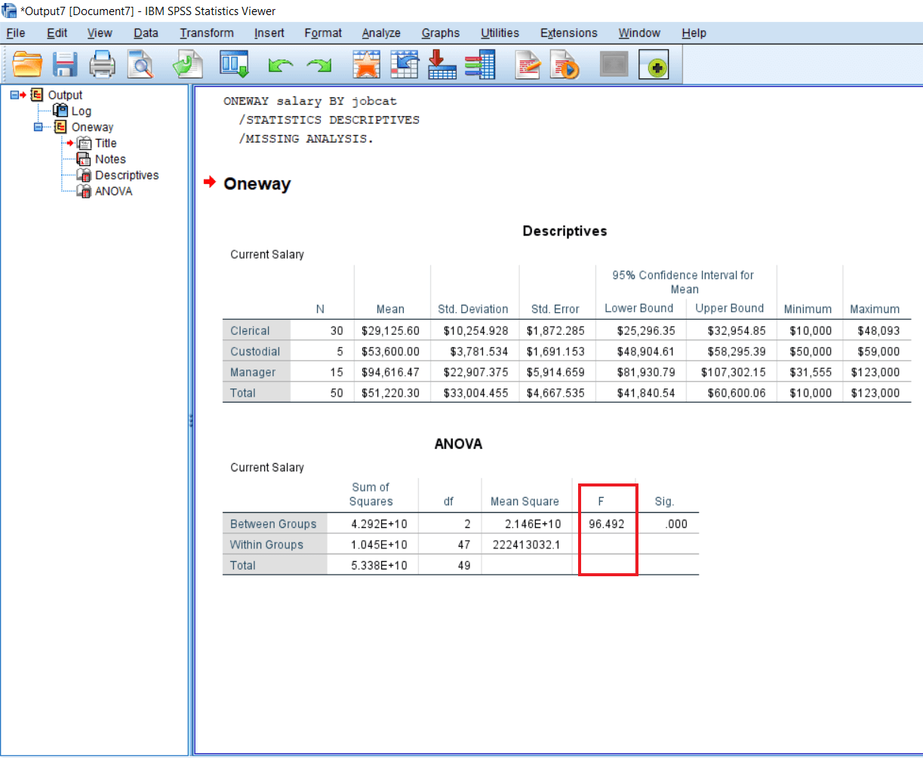Click the Go to Variable red arrow icon
Image resolution: width=923 pixels, height=758 pixels.
[442, 65]
